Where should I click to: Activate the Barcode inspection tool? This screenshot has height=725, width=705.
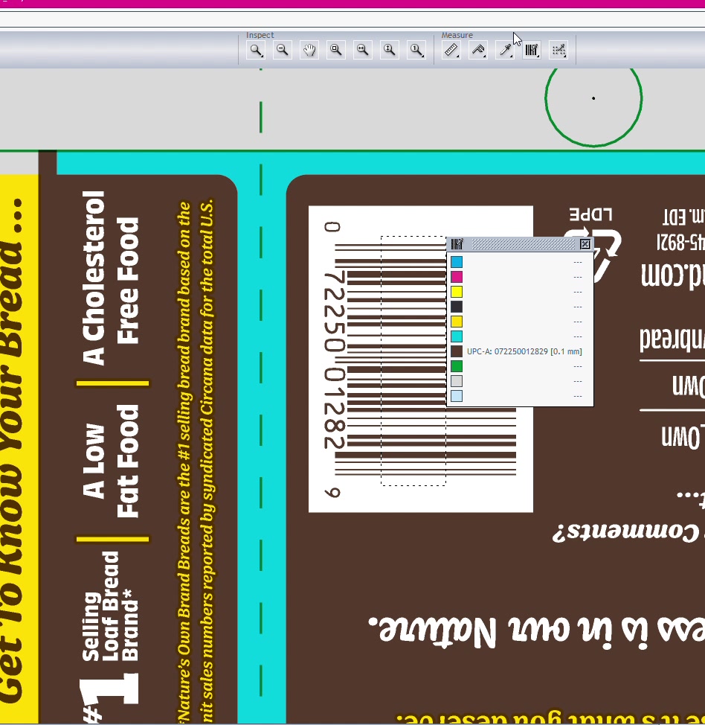point(531,50)
